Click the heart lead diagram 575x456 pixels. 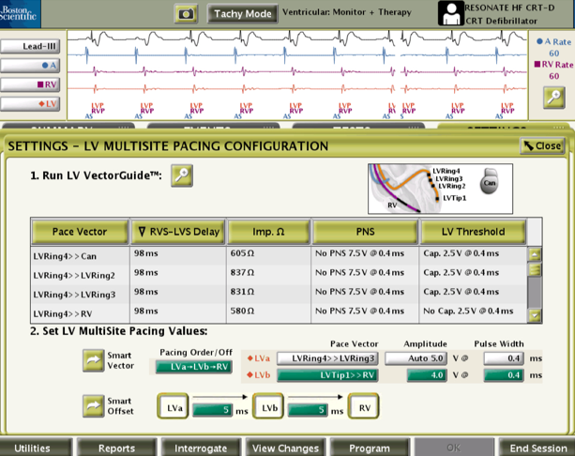(440, 189)
